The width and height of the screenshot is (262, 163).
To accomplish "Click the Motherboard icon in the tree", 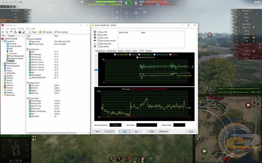I will point(5,63).
